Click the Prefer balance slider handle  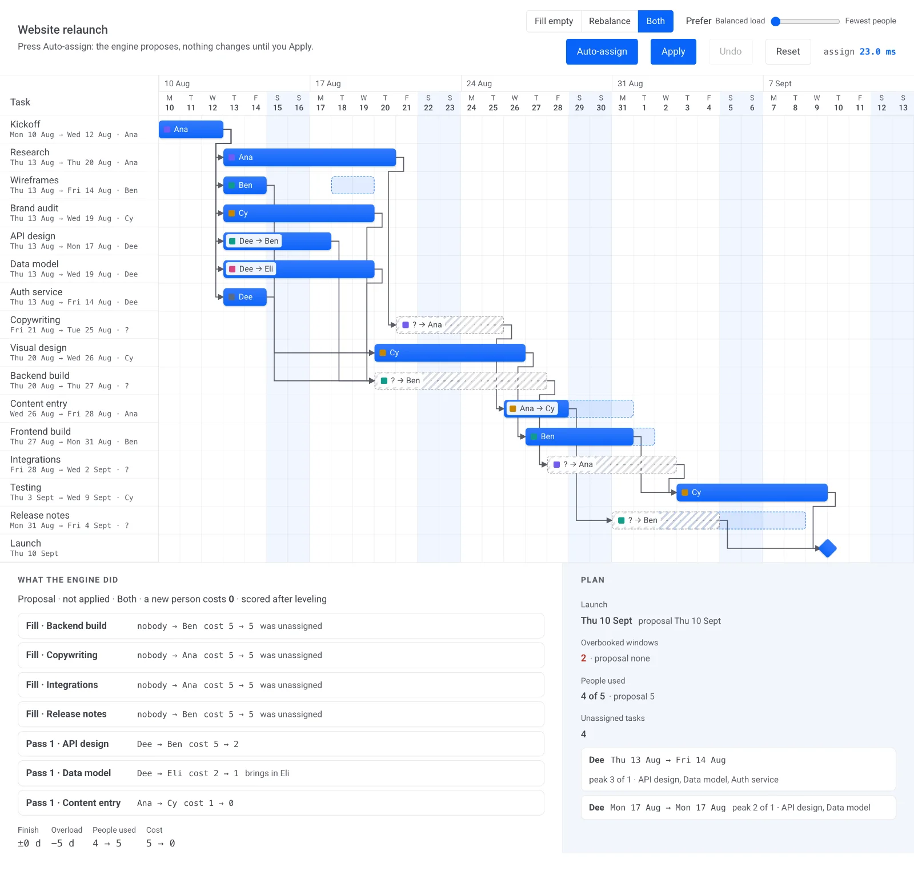pyautogui.click(x=775, y=21)
